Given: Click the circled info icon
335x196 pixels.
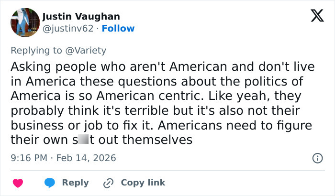Looking at the screenshot, I should [x=317, y=158].
